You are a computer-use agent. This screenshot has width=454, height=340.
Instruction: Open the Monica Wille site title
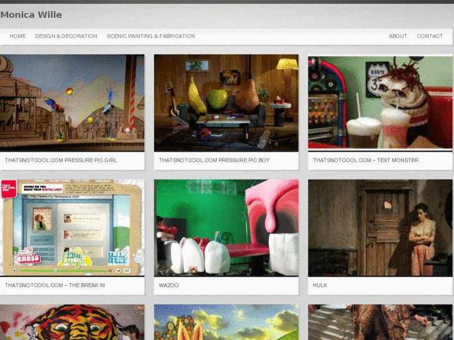pos(31,15)
